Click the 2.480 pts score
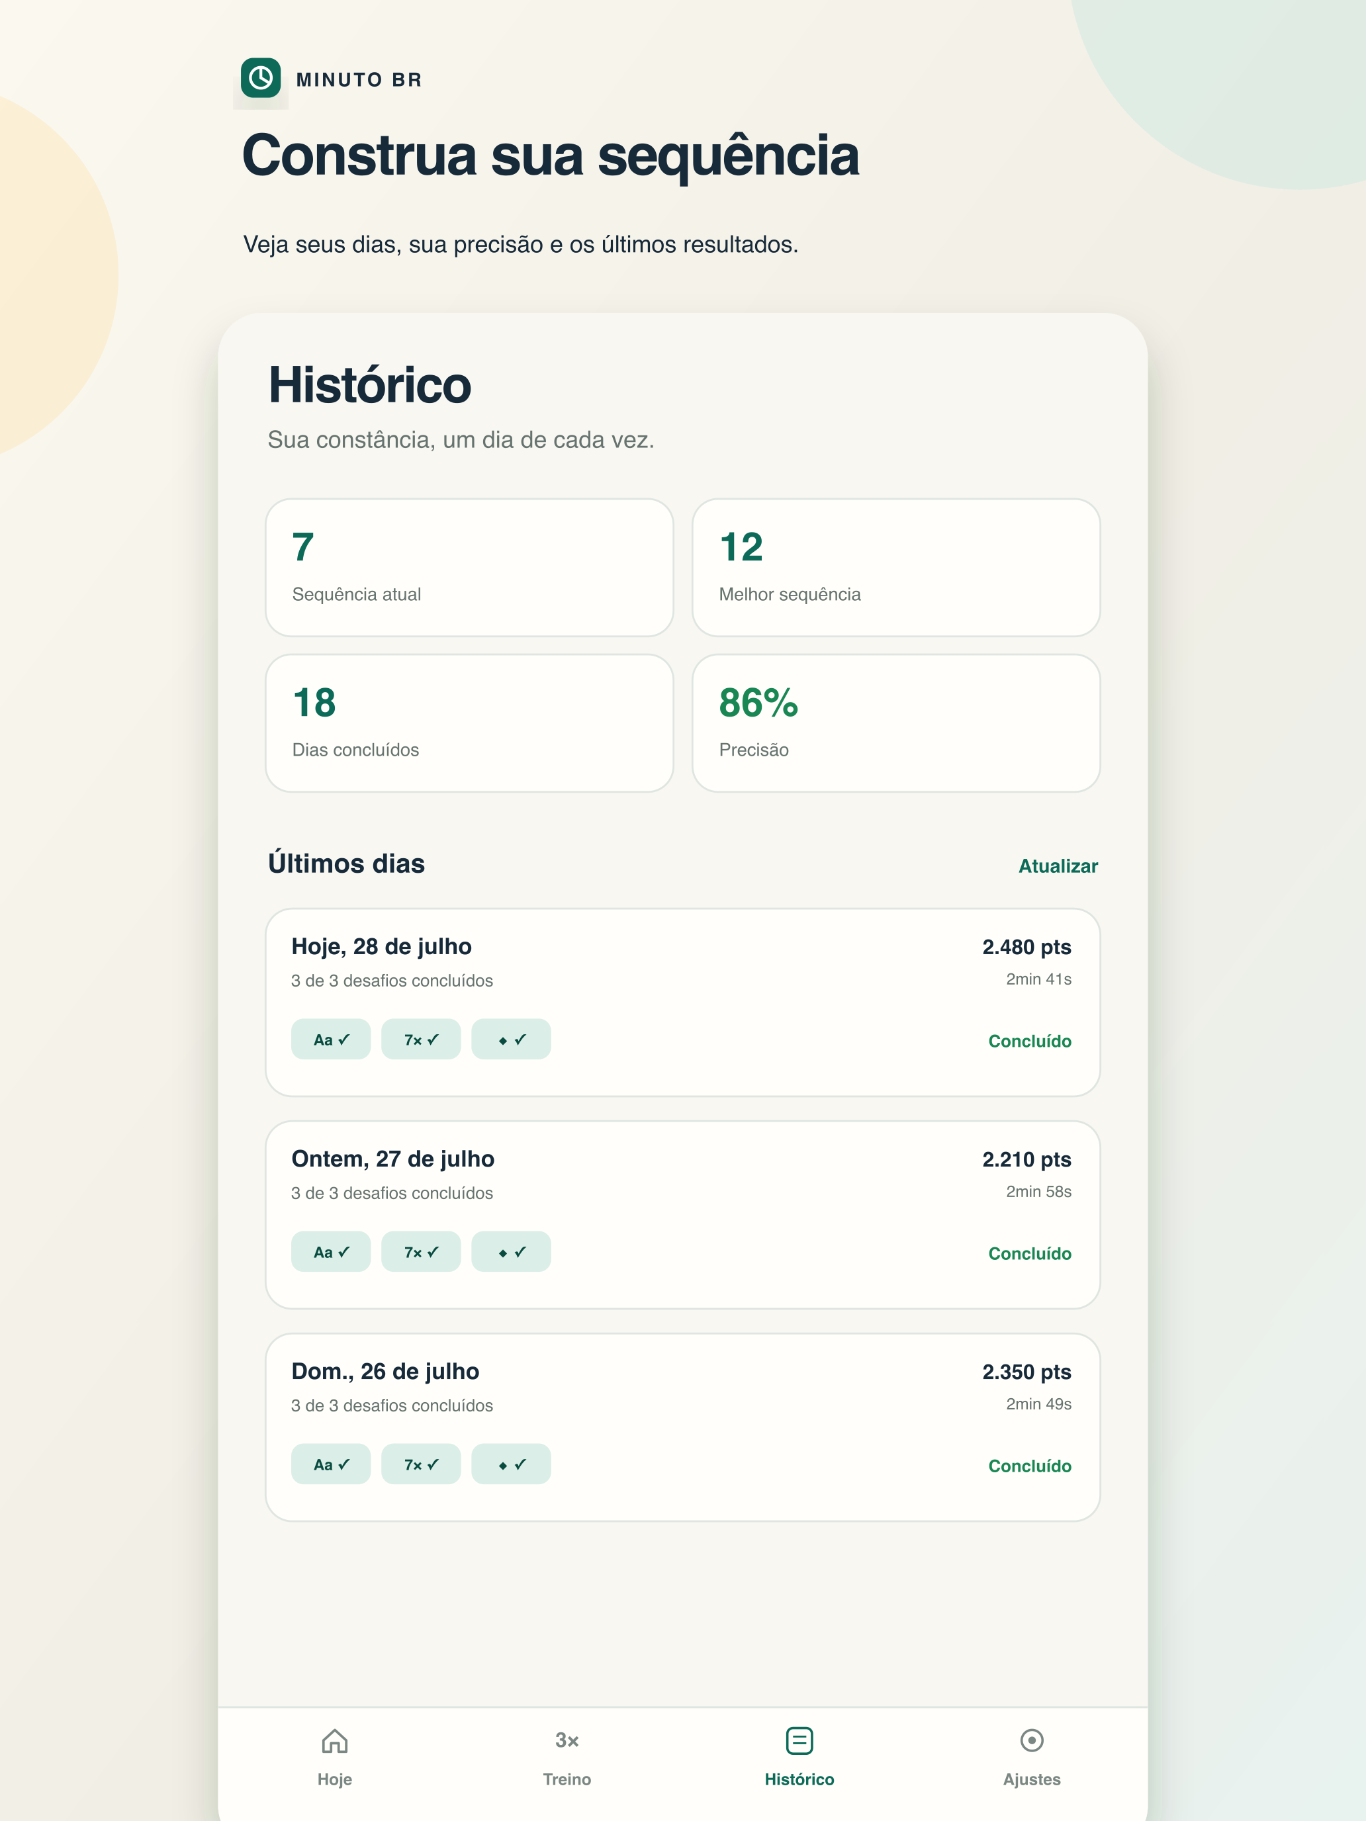 click(x=1026, y=947)
